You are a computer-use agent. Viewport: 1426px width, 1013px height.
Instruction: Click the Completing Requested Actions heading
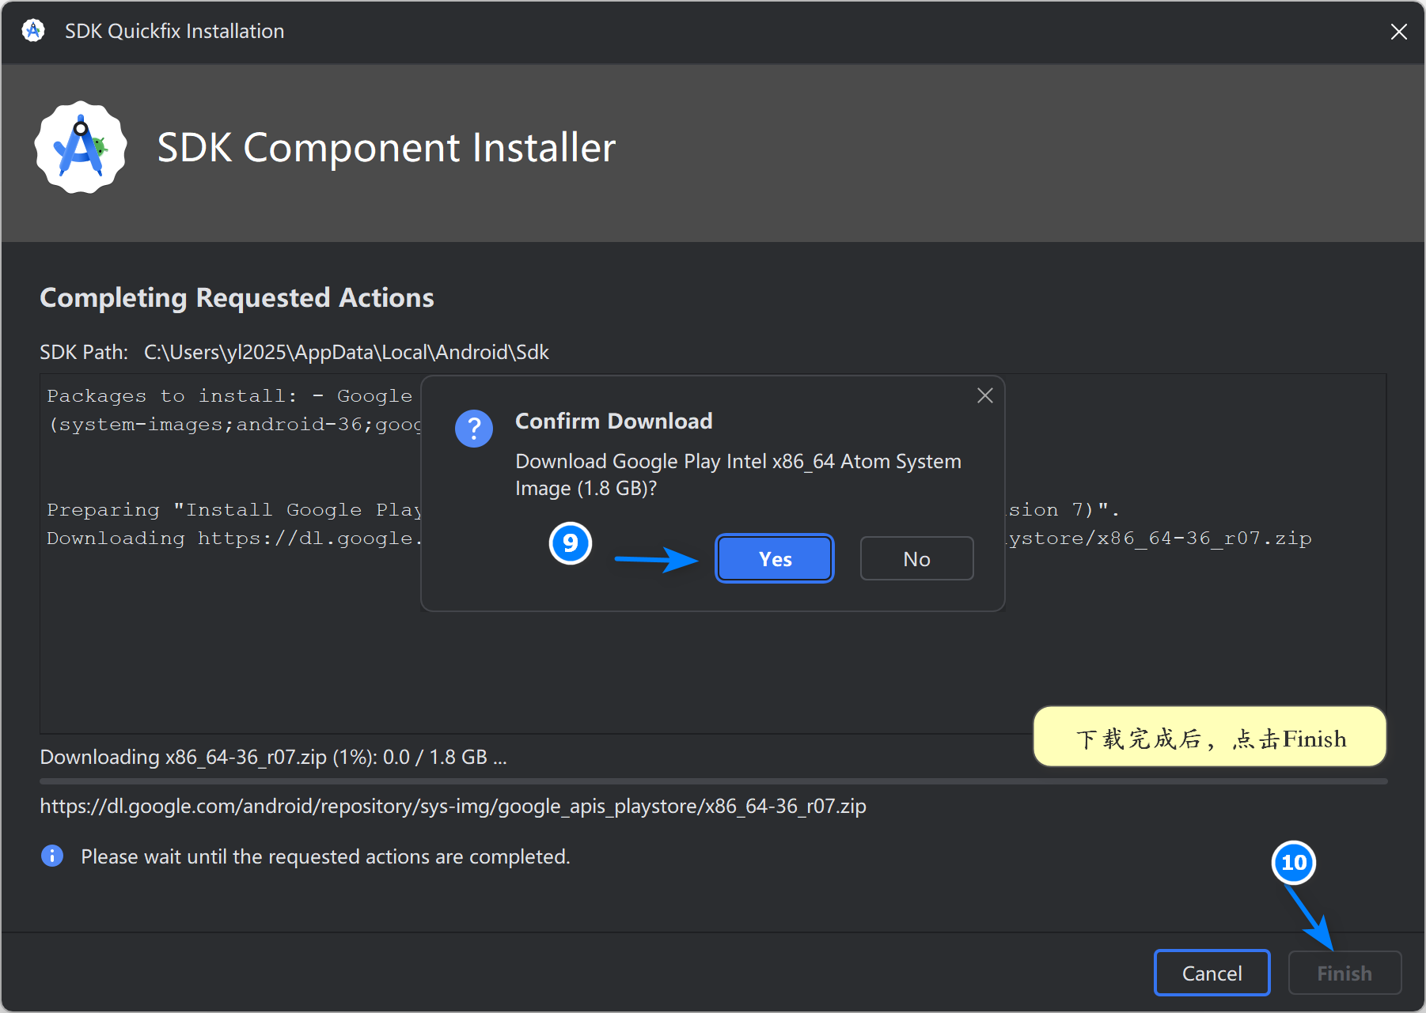tap(237, 297)
